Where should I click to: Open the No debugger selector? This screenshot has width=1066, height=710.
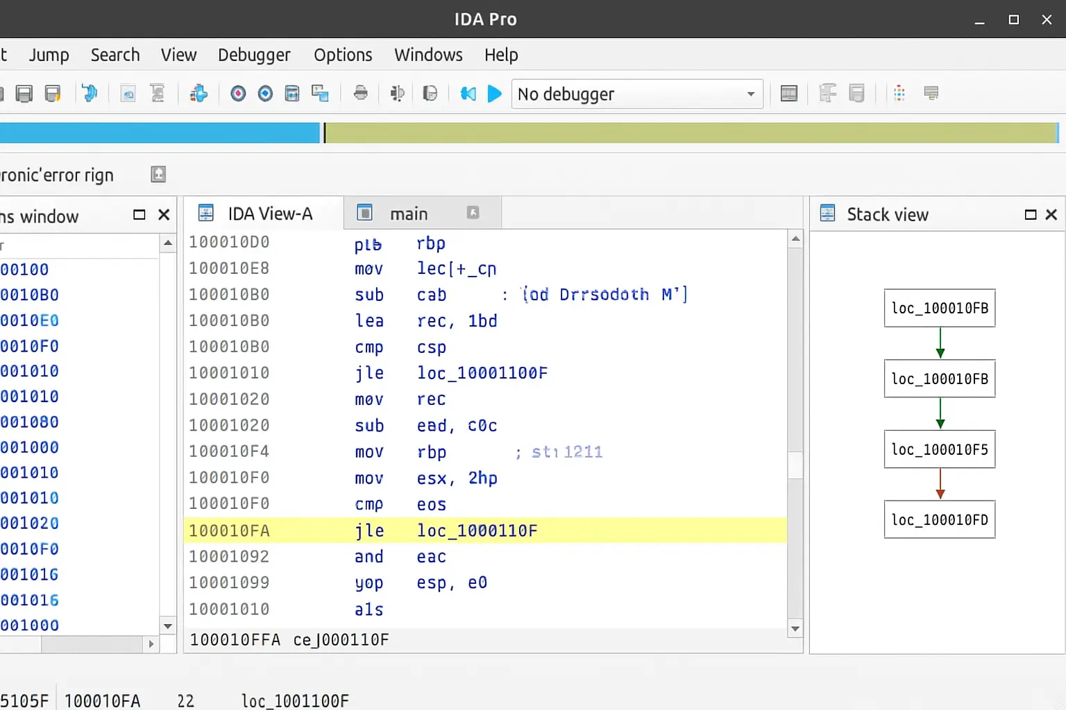(x=635, y=94)
